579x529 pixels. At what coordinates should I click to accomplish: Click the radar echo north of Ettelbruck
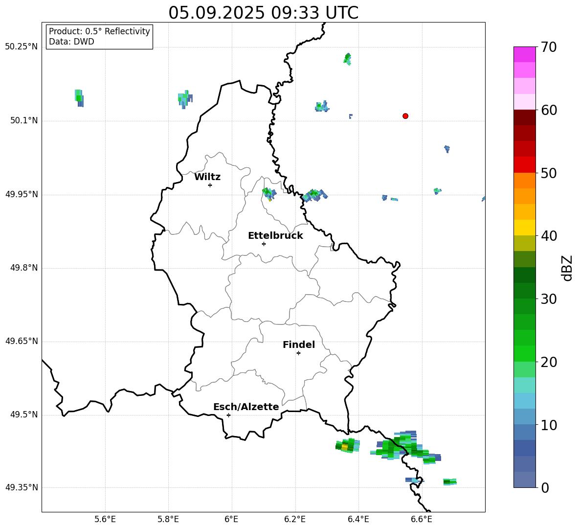268,193
